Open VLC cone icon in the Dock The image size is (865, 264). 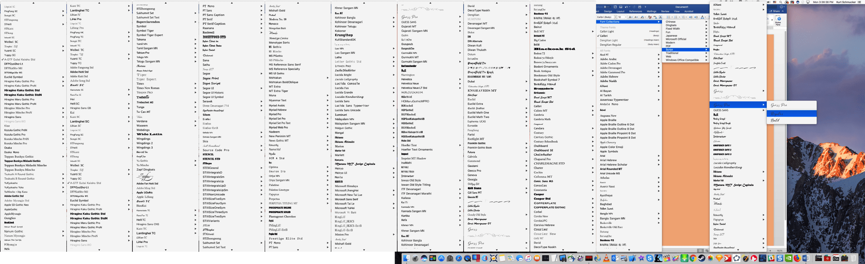[x=606, y=258]
